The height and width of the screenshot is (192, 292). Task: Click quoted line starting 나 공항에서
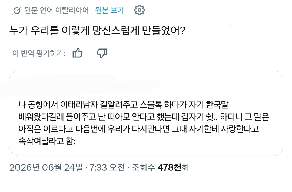click(124, 105)
